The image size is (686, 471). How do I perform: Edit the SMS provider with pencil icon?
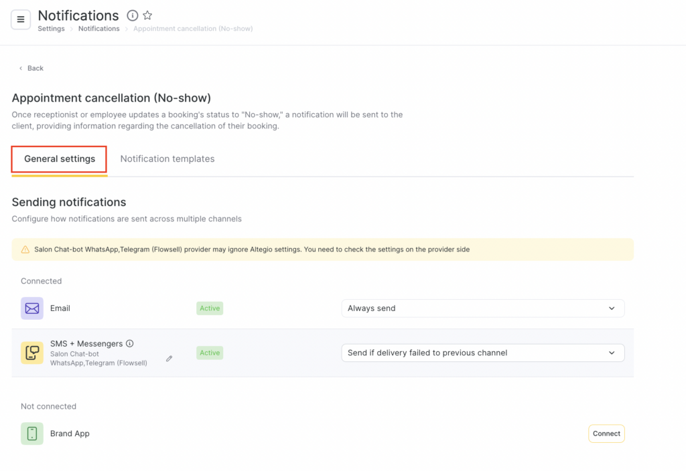[x=169, y=359]
